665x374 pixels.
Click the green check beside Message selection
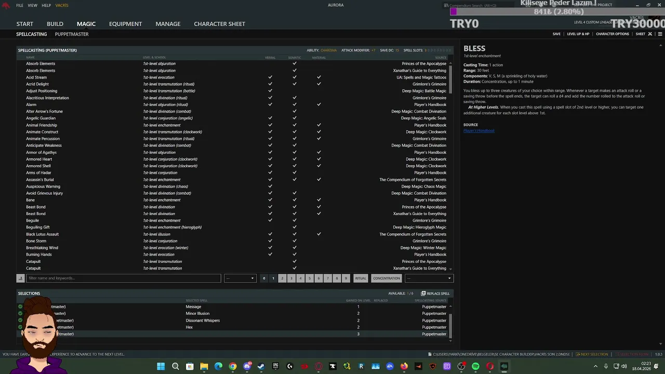point(20,307)
